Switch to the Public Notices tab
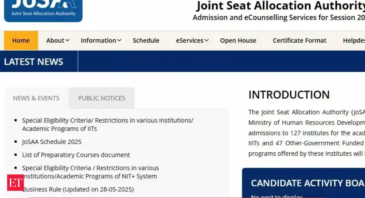Image resolution: width=365 pixels, height=198 pixels. 102,98
